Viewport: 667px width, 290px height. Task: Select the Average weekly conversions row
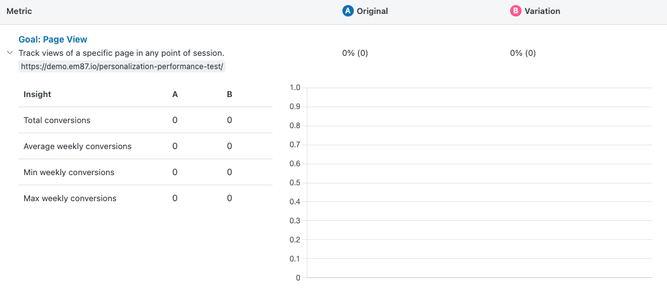77,146
